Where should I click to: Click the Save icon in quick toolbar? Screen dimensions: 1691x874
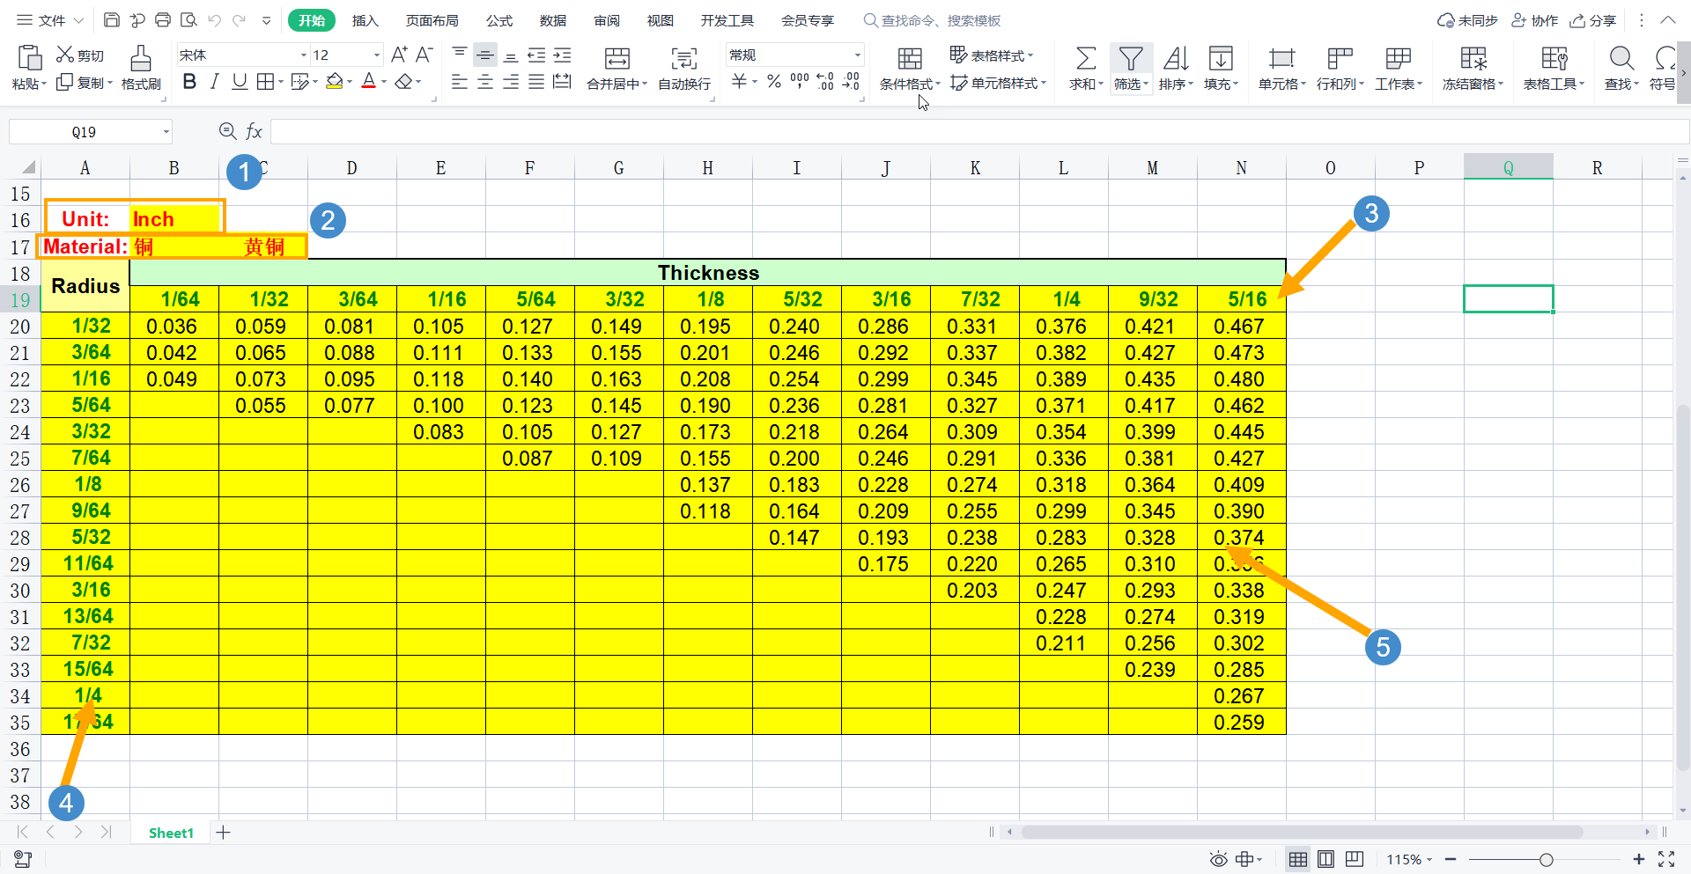[x=112, y=20]
